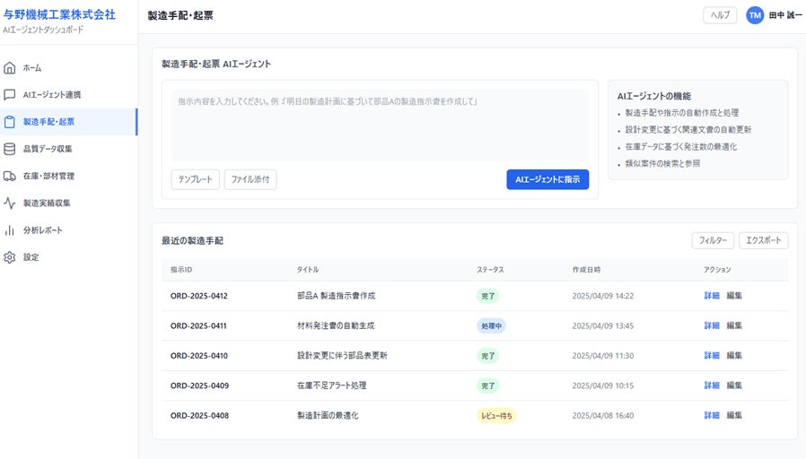Submit with AIエージェントに指示 button
806x459 pixels.
coord(548,179)
